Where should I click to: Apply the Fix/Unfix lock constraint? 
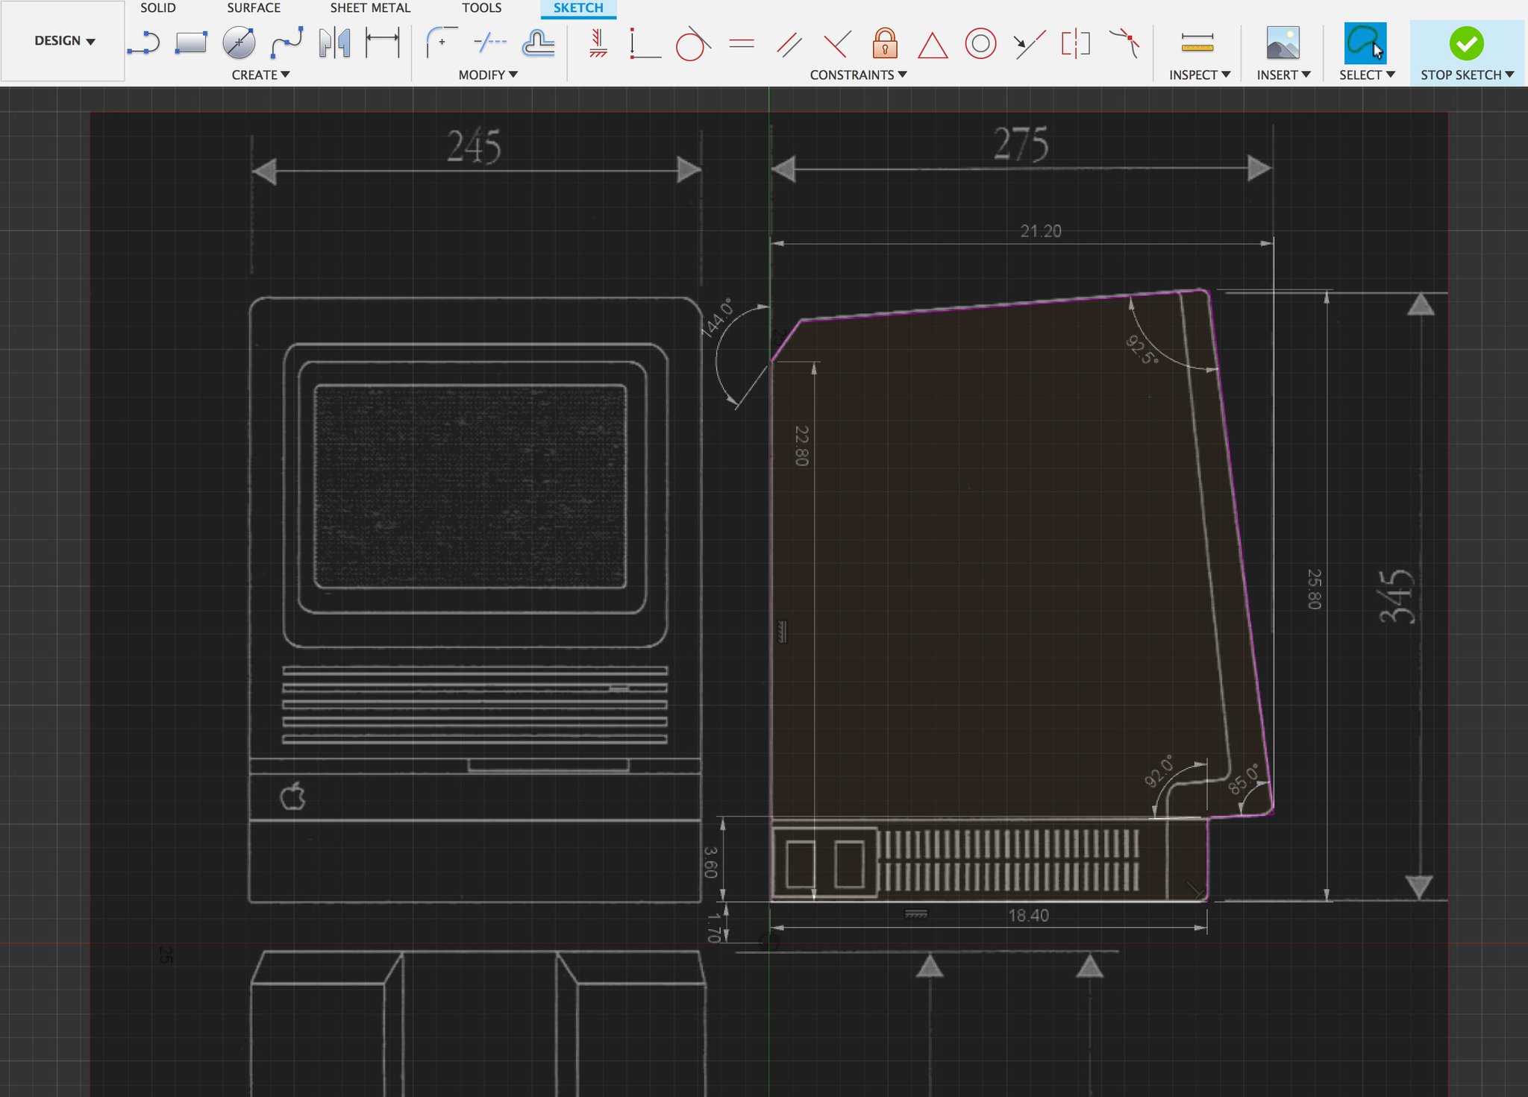point(885,43)
